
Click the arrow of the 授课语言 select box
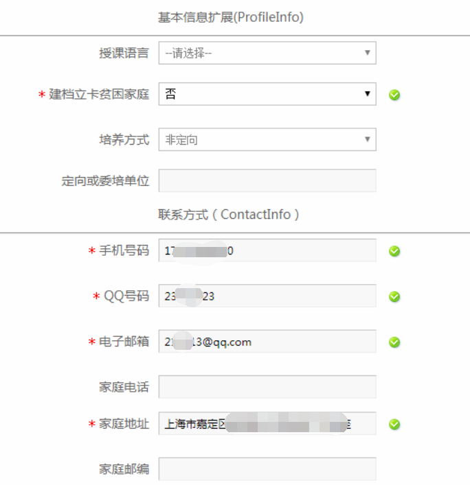tap(368, 53)
